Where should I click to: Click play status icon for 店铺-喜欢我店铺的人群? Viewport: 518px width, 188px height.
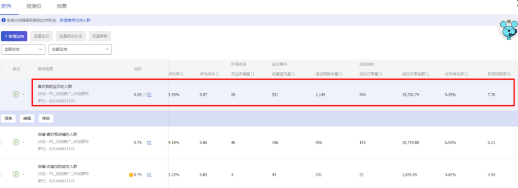click(x=15, y=142)
